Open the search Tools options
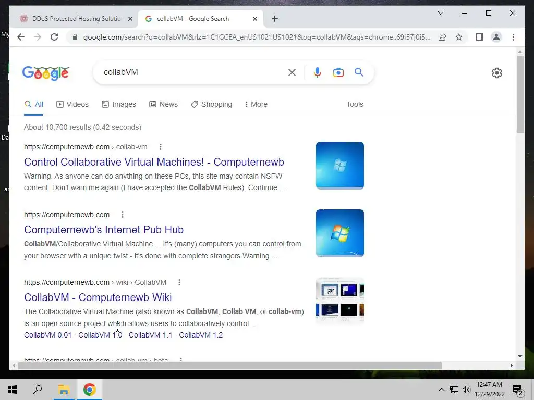The width and height of the screenshot is (534, 400). point(355,104)
